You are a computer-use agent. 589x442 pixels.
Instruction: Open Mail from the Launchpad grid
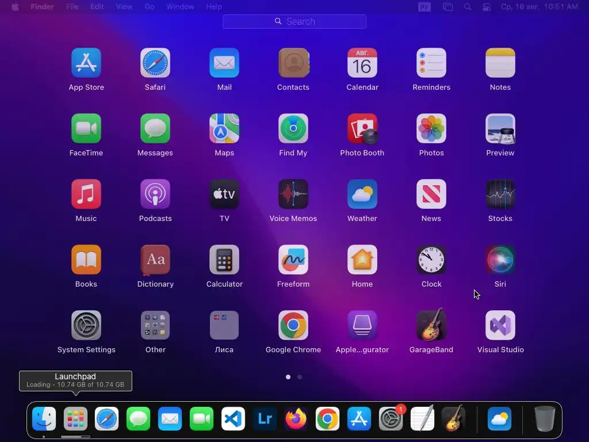pyautogui.click(x=224, y=63)
